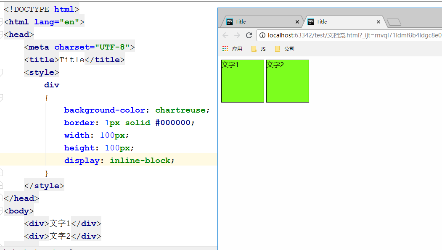Click the green 文字2 box
Viewport: 442px width, 250px height.
288,81
